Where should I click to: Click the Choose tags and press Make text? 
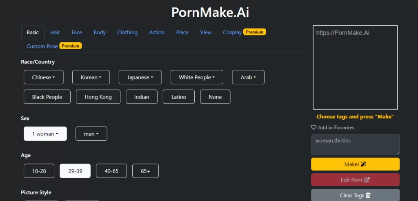(355, 117)
